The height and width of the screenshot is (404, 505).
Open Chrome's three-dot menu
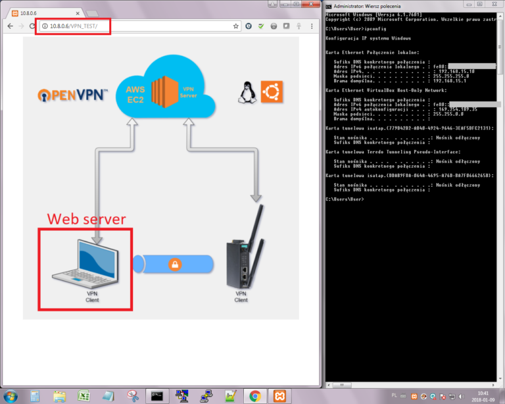(x=312, y=26)
